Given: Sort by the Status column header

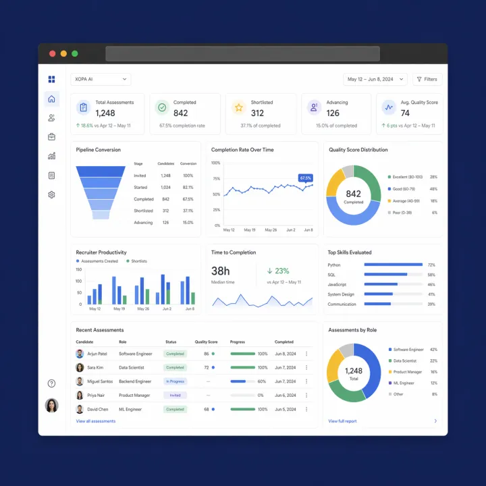Looking at the screenshot, I should 171,342.
